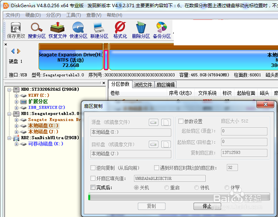Click the HD0 hard disk icon
This screenshot has height=217, width=278.
point(16,89)
